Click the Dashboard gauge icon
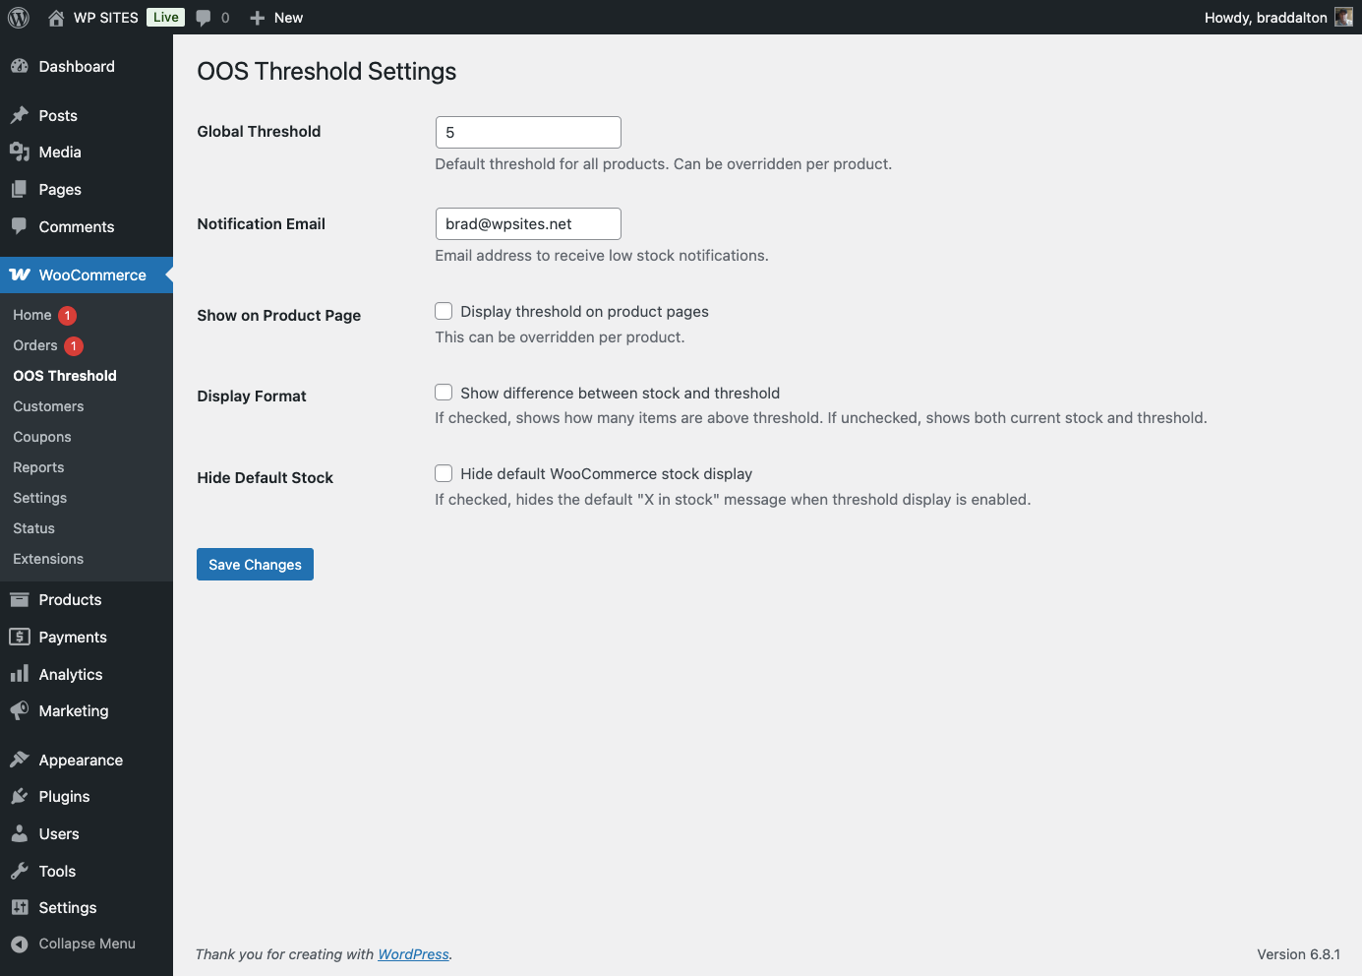This screenshot has height=976, width=1362. click(x=20, y=67)
